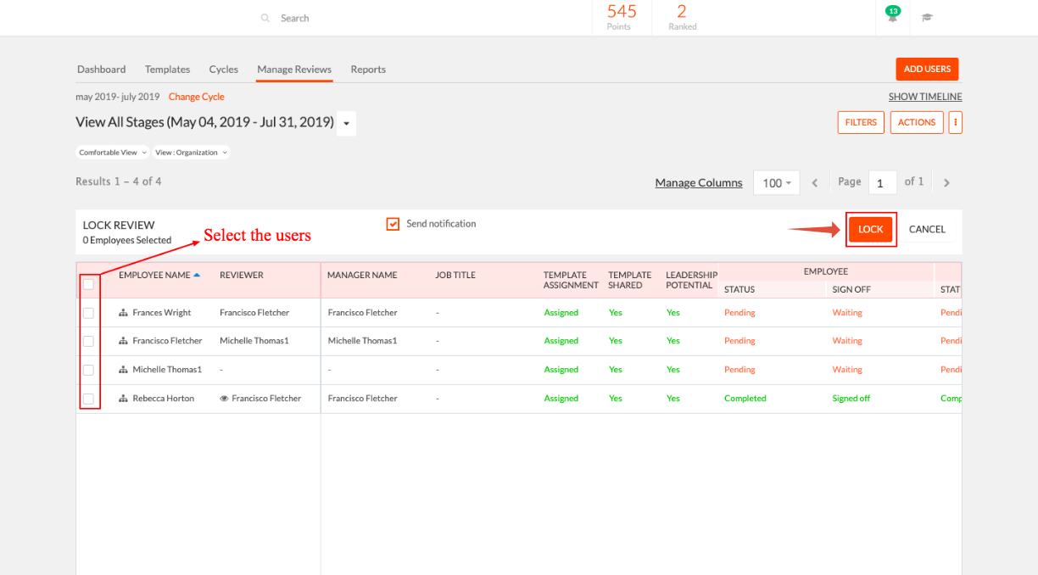1038x575 pixels.
Task: Click the page number input field
Action: point(882,182)
